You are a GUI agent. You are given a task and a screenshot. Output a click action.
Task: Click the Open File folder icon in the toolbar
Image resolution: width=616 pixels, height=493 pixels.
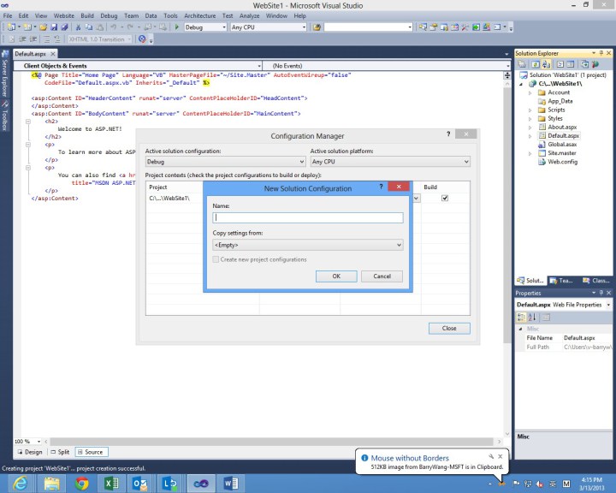[42, 27]
